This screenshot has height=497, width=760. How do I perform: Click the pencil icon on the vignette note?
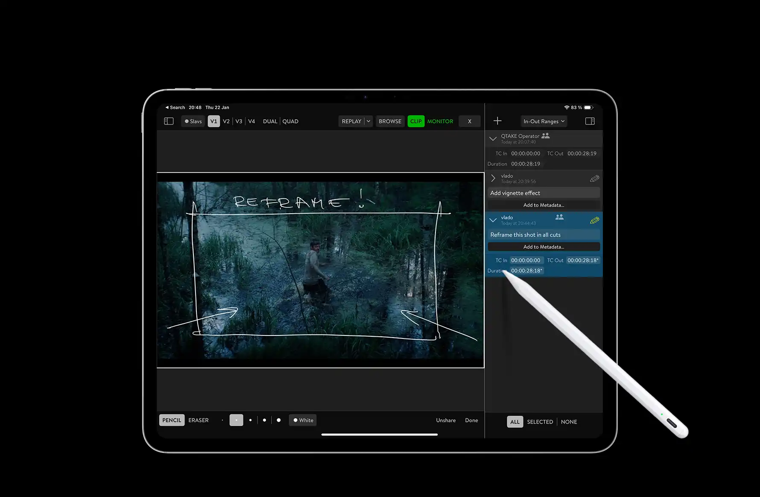594,179
